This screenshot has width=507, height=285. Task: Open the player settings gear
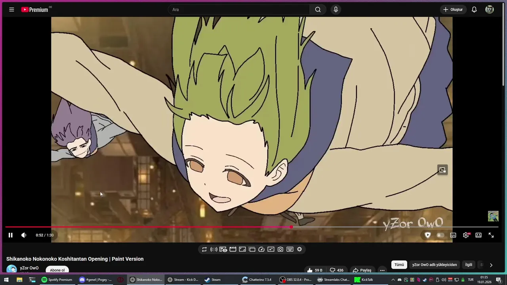pos(466,235)
